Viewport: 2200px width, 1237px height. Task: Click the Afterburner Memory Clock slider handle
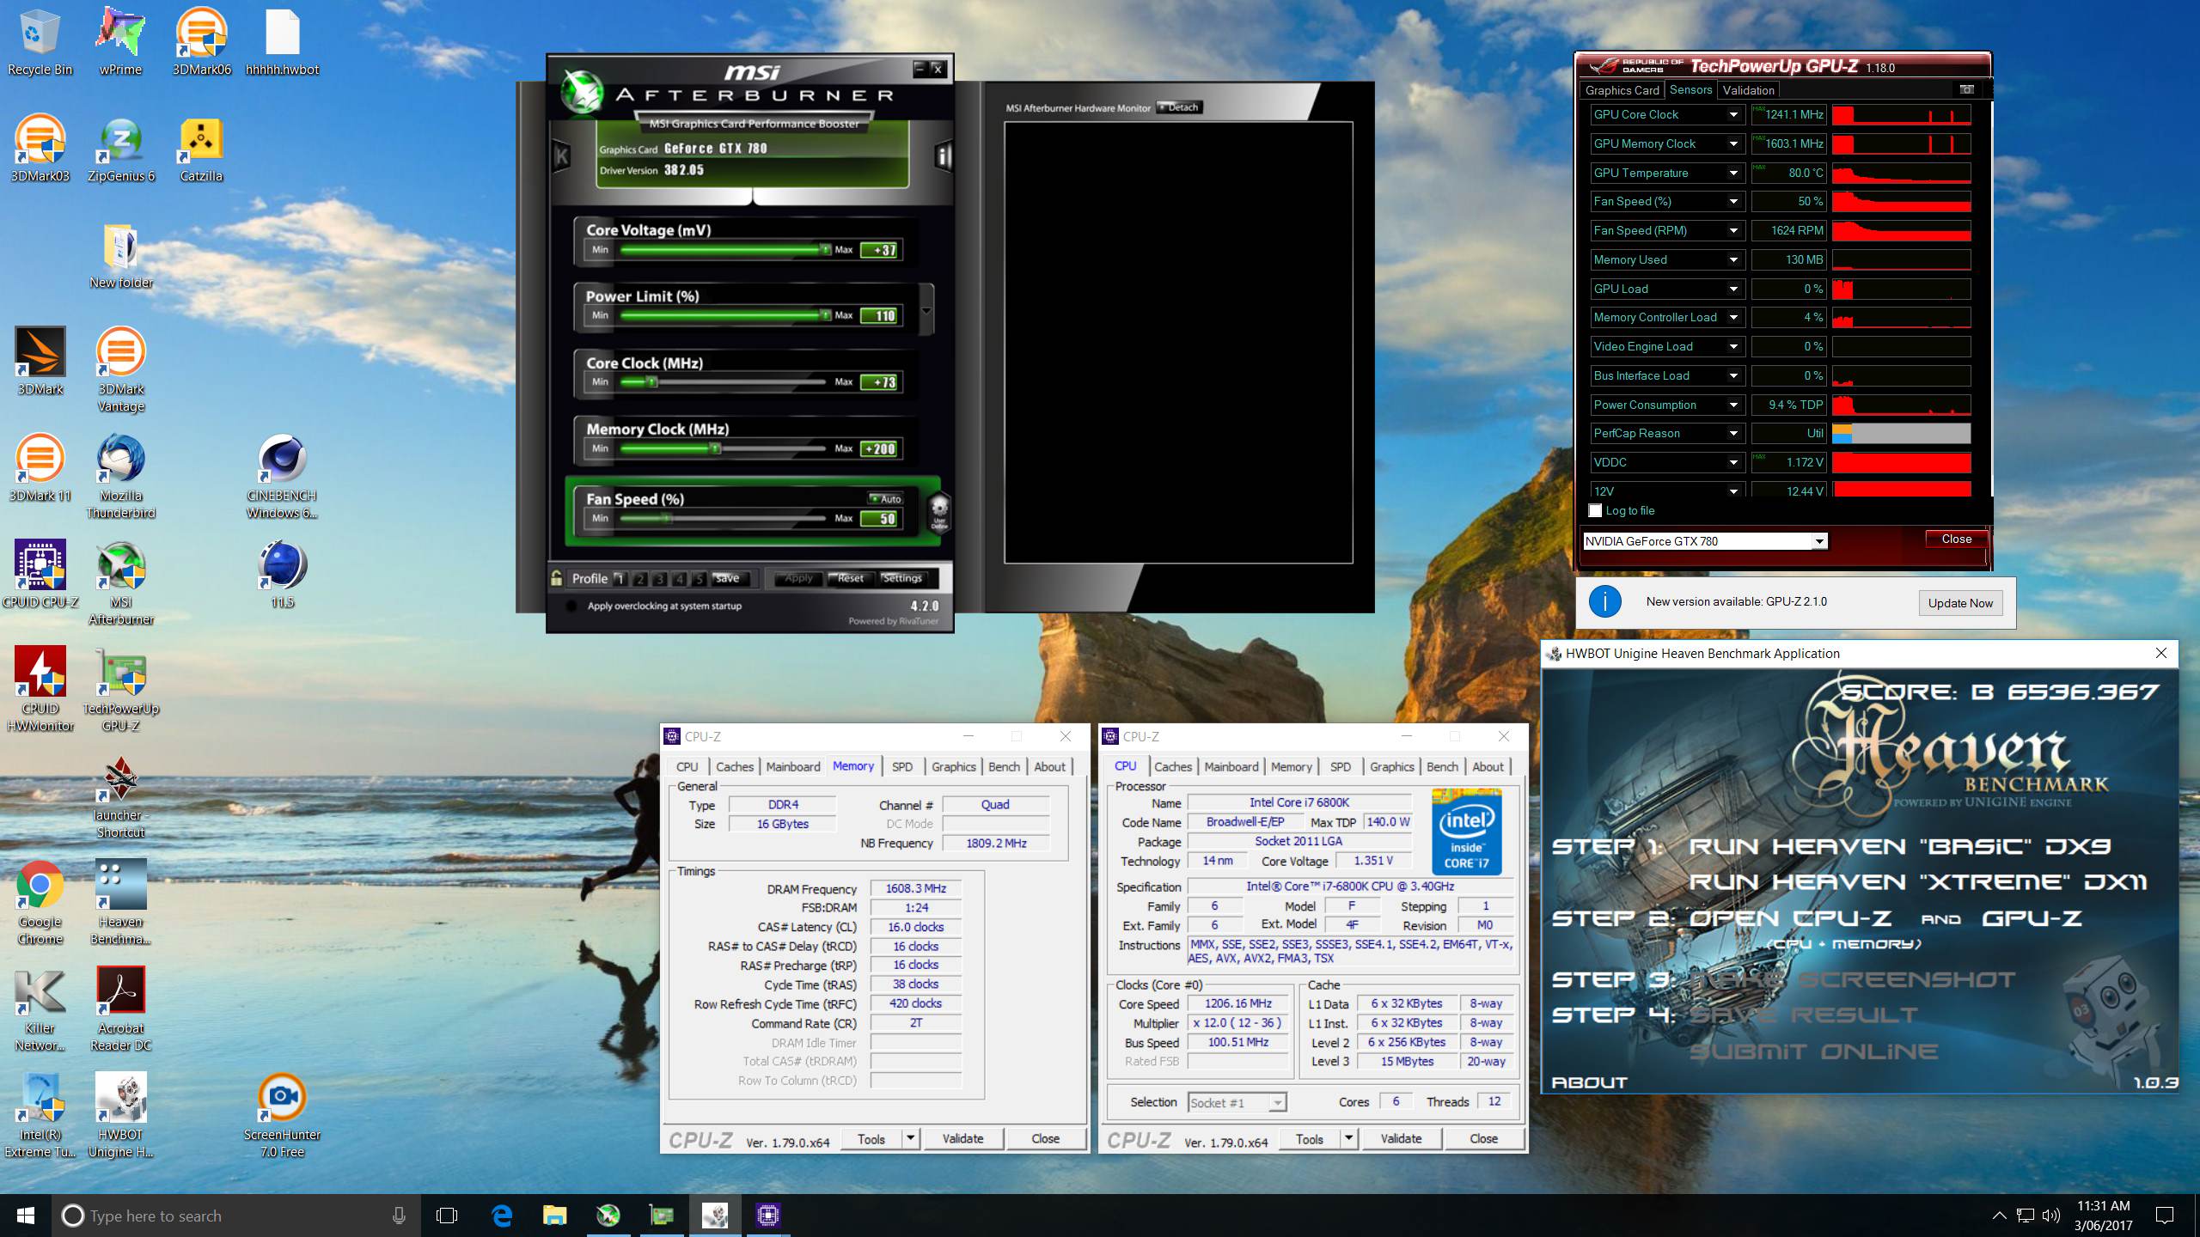[715, 448]
